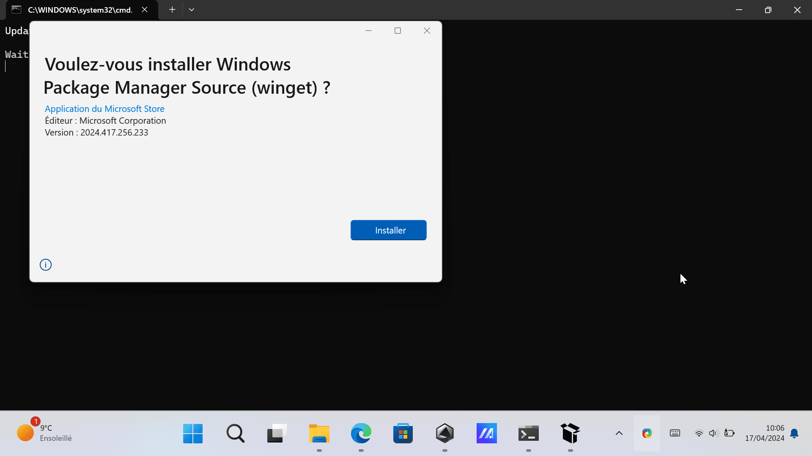Open volume control in tray
This screenshot has height=456, width=812.
pos(714,433)
